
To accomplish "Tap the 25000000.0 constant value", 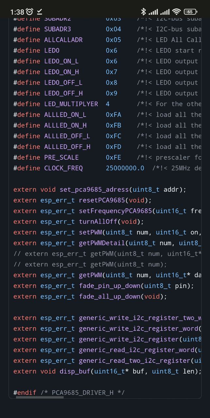I will [x=125, y=168].
